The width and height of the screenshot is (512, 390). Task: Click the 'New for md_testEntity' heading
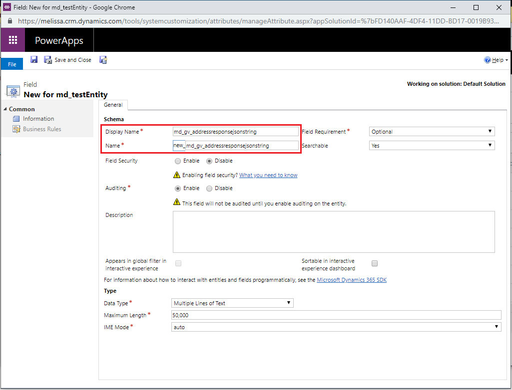pos(65,95)
